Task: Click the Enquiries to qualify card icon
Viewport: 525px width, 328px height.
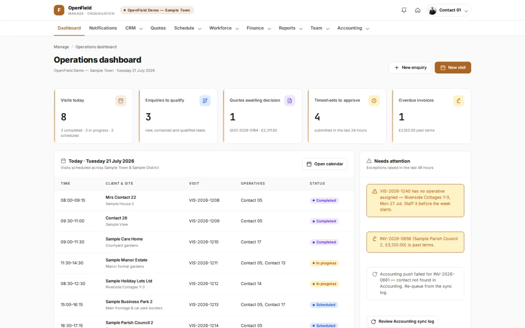Action: tap(205, 100)
